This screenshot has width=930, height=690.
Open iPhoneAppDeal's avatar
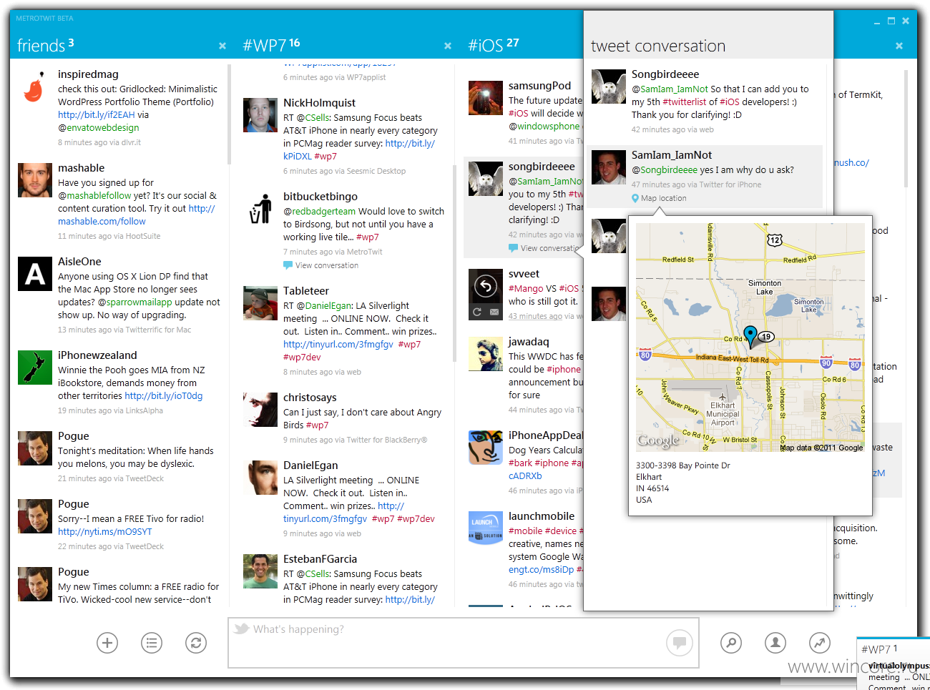click(x=486, y=448)
